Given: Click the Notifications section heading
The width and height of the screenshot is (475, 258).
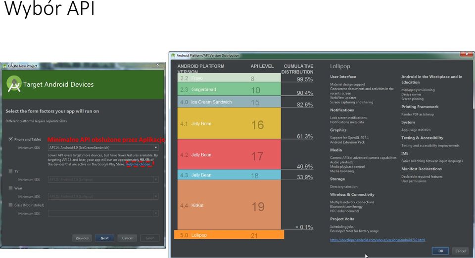Looking at the screenshot, I should coord(342,110).
